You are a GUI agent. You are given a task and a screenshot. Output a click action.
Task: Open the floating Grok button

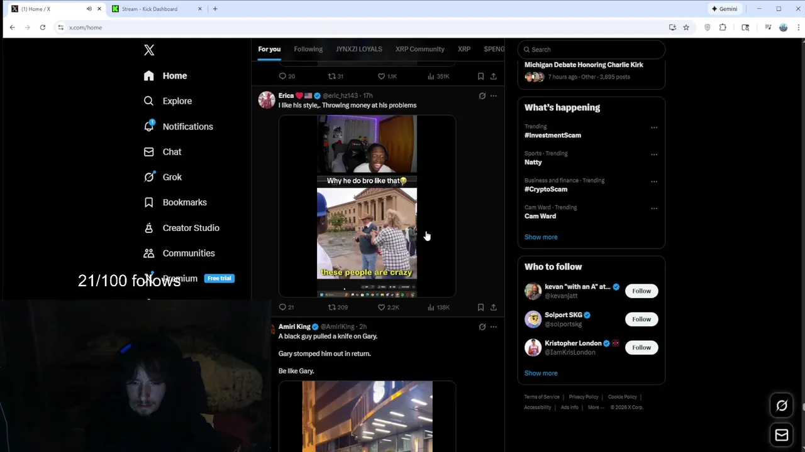pos(782,406)
